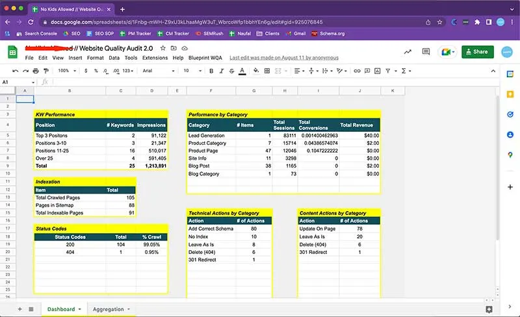Click the Move to folder icon
Screen dimensions: 520x317
(x=174, y=48)
